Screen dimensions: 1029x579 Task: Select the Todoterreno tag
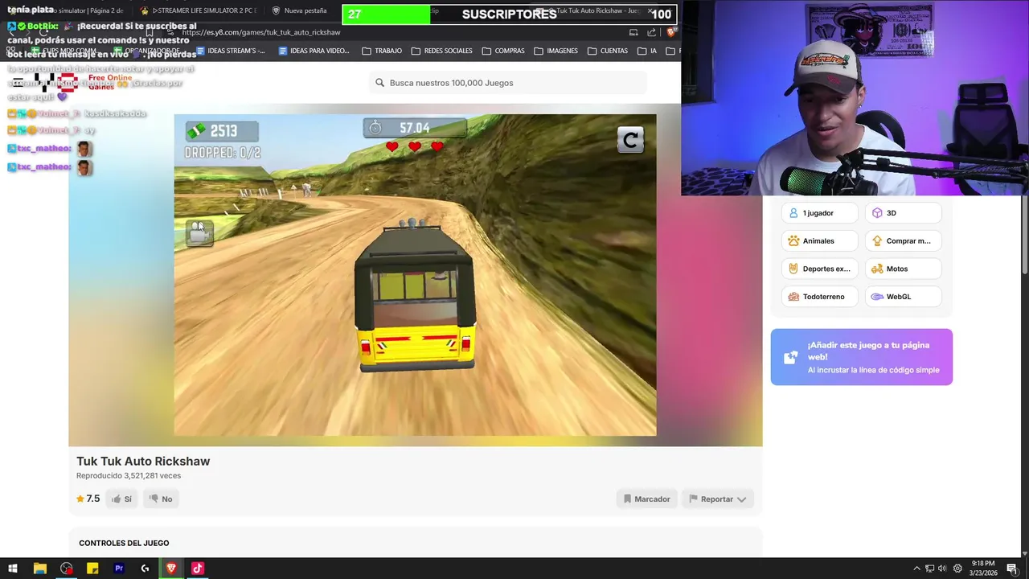819,297
